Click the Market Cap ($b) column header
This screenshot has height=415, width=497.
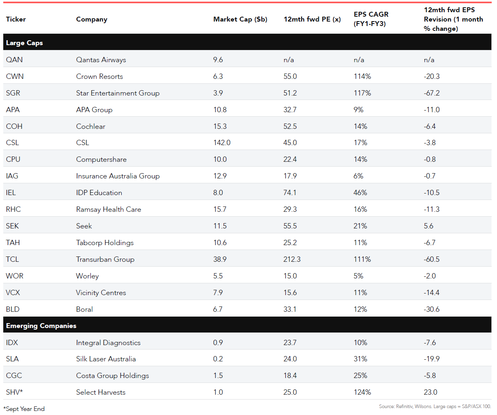pyautogui.click(x=240, y=19)
